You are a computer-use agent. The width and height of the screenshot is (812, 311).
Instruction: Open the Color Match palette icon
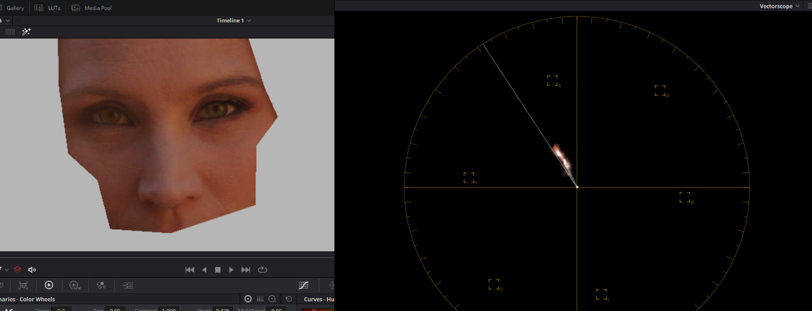(23, 286)
